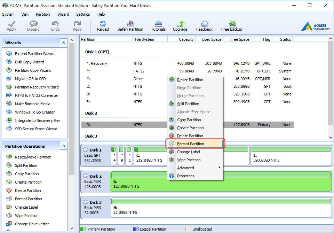Collapse the Partition Operations panel

tap(64, 146)
